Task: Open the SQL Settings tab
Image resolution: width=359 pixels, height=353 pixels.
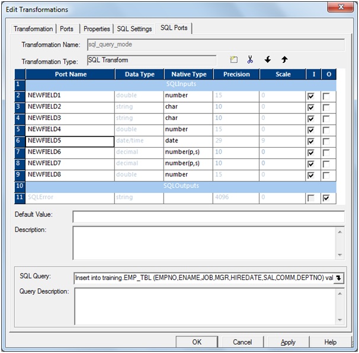Action: pos(134,29)
